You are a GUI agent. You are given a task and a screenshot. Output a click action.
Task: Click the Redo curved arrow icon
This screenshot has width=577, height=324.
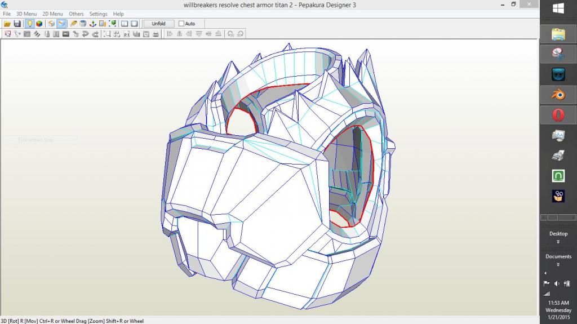(x=95, y=34)
